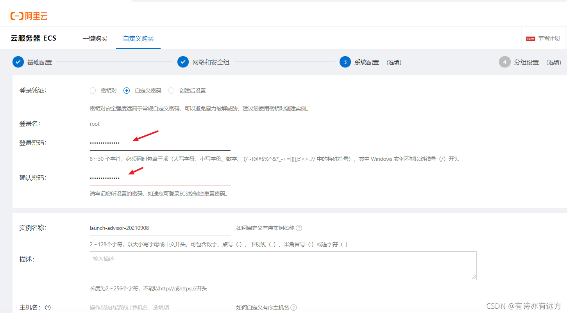This screenshot has height=313, width=567.
Task: Click the help icon next to 主机名
Action: [47, 307]
